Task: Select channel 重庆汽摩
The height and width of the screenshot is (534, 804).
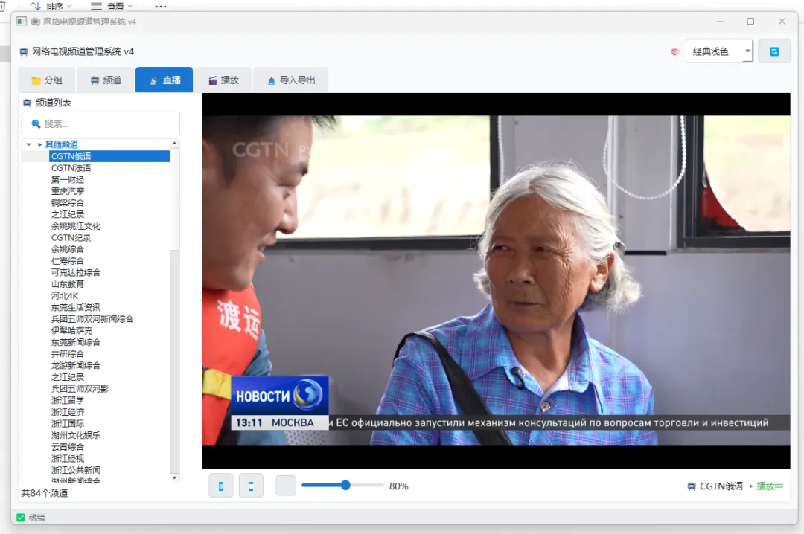Action: tap(67, 191)
